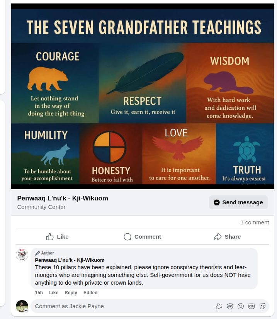Click the commenter's page profile picture

pos(22,255)
